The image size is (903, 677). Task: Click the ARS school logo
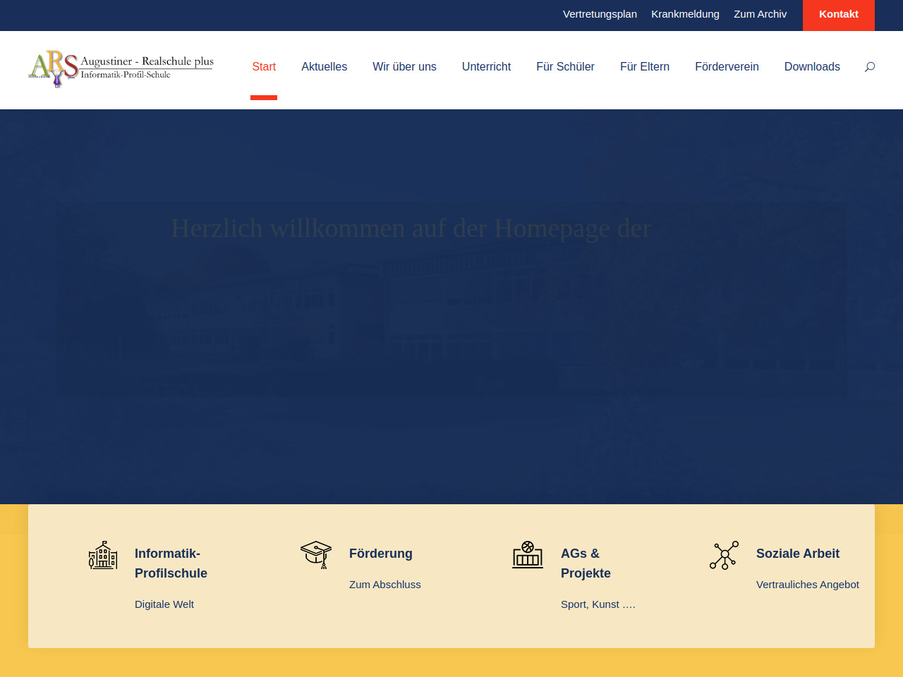pyautogui.click(x=121, y=68)
